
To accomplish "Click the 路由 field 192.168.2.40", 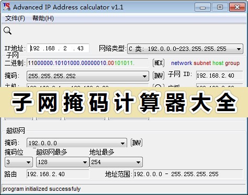I will click(x=58, y=174).
